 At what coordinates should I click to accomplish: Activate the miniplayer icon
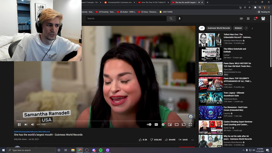coord(170,125)
